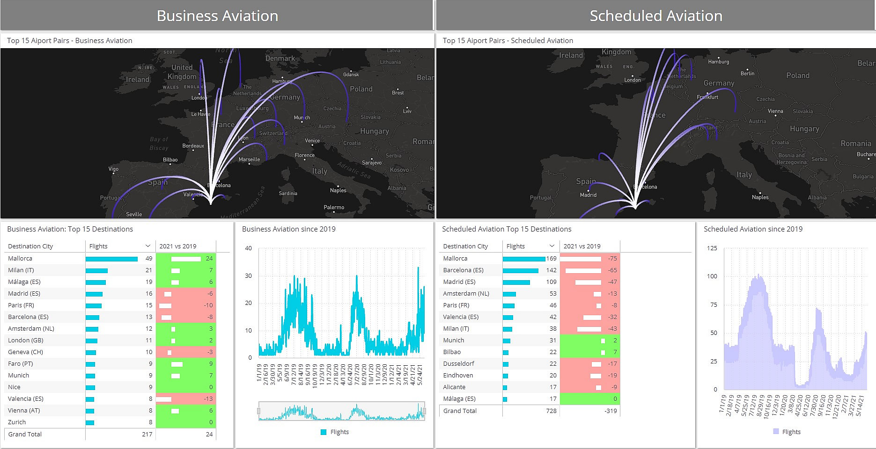The height and width of the screenshot is (449, 876).
Task: Click the 2021 vs 2019 header in Scheduled table
Action: click(582, 246)
